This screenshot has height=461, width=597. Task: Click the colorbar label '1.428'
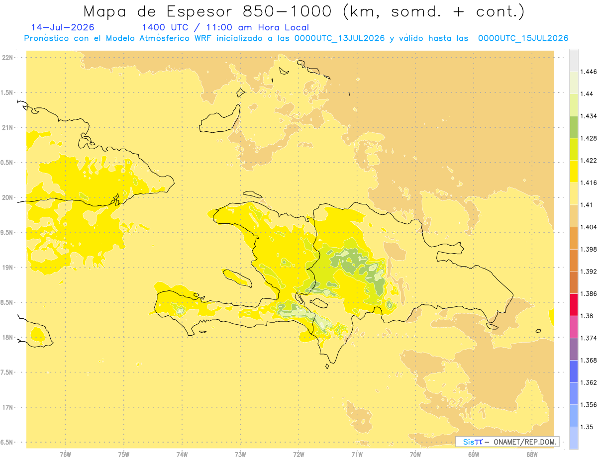(x=588, y=138)
